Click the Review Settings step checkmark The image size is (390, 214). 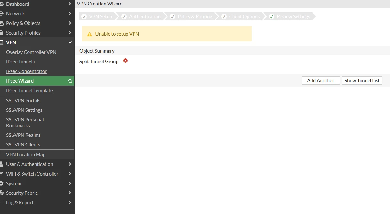pyautogui.click(x=272, y=17)
